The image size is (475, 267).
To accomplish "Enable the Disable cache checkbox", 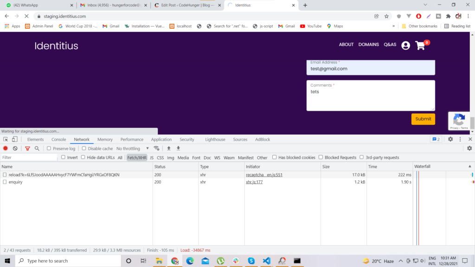I will [84, 148].
